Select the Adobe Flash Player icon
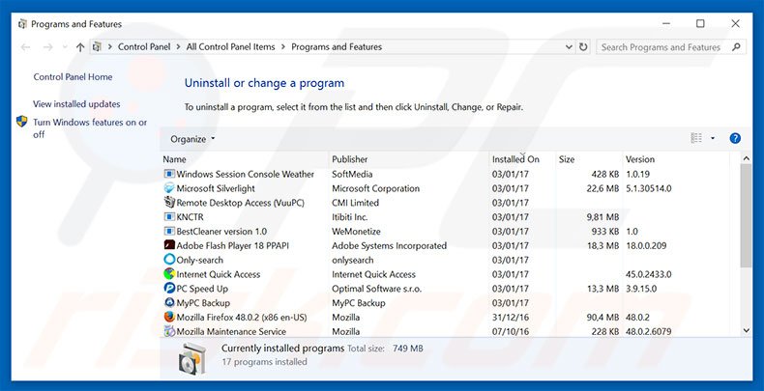Viewport: 764px width, 391px height. pos(169,245)
